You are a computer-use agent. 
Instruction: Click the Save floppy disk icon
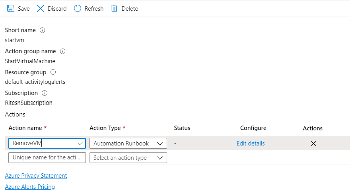[11, 8]
